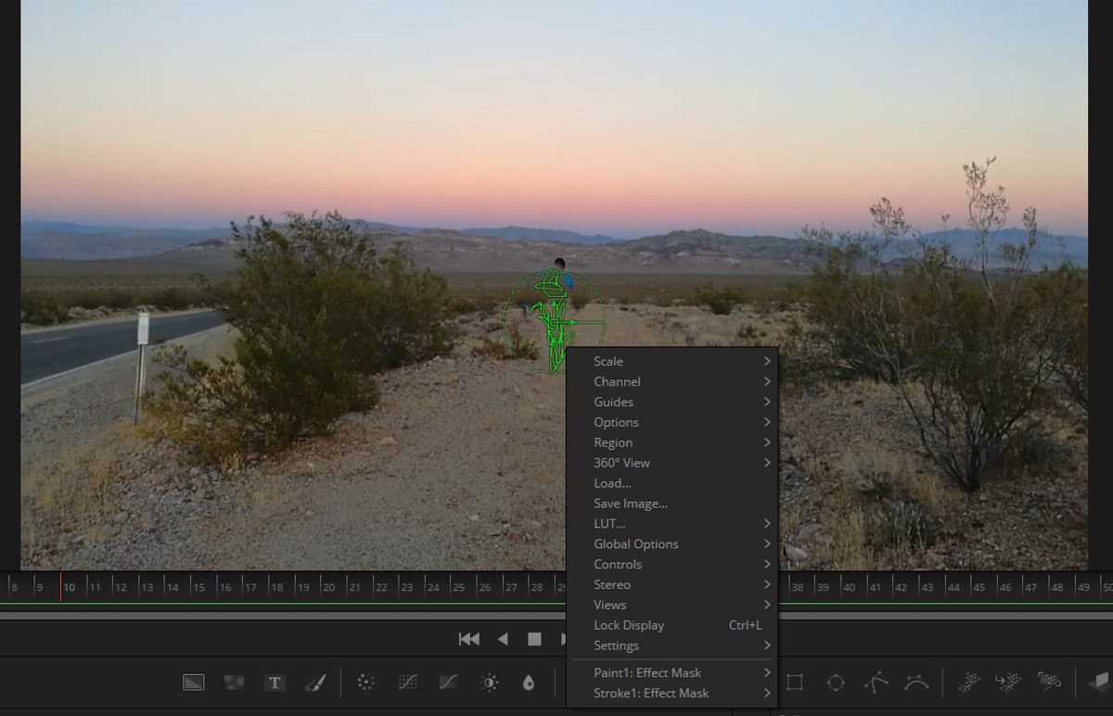Toggle Lock Display in the context menu
Viewport: 1113px width, 716px height.
[629, 625]
